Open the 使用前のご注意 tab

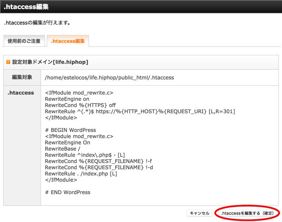[24, 41]
